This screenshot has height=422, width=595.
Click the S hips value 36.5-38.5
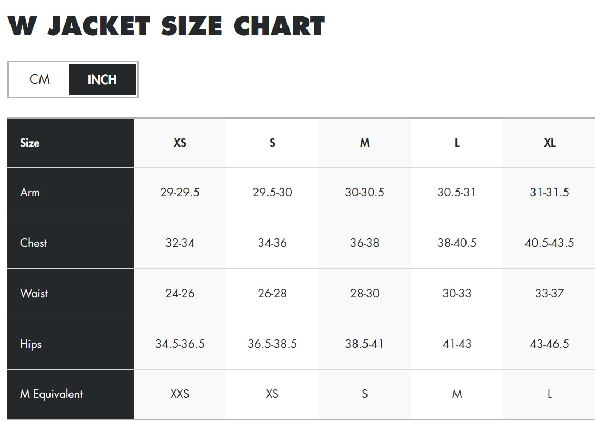tap(272, 344)
